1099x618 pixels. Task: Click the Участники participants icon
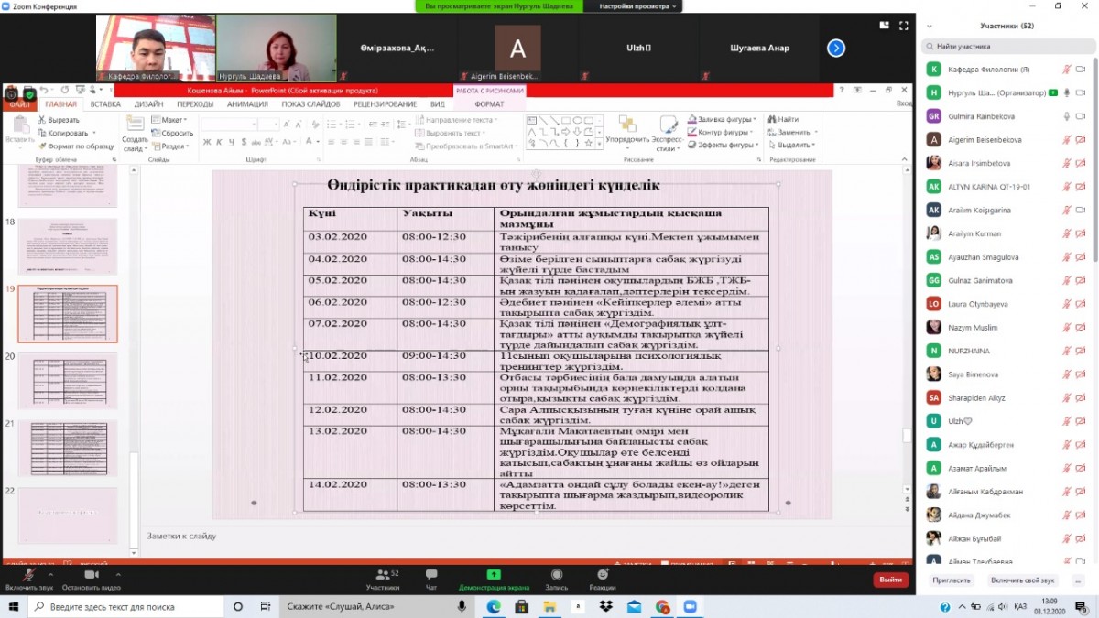pyautogui.click(x=383, y=579)
